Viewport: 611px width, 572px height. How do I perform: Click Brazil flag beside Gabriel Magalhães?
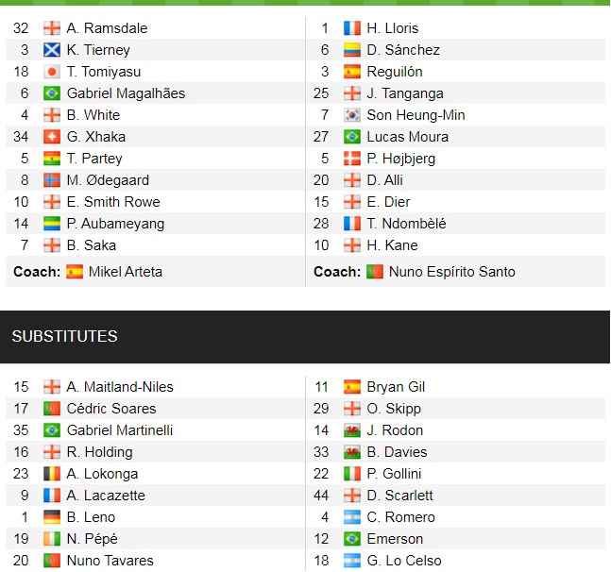pyautogui.click(x=52, y=93)
